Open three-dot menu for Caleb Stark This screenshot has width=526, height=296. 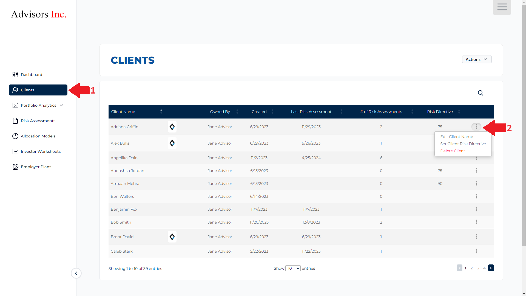[476, 251]
